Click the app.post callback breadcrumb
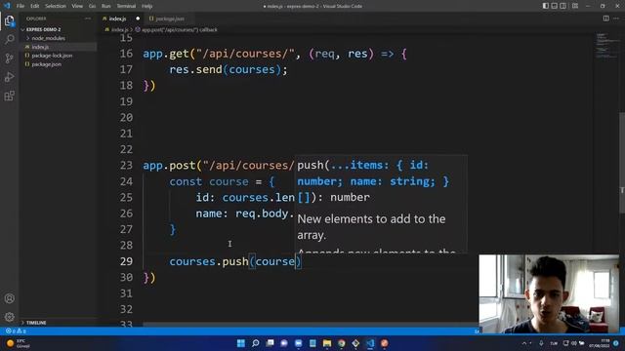The height and width of the screenshot is (351, 625). coord(180,30)
